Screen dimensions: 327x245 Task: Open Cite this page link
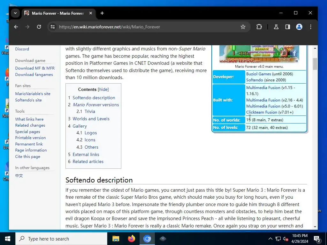point(27,157)
